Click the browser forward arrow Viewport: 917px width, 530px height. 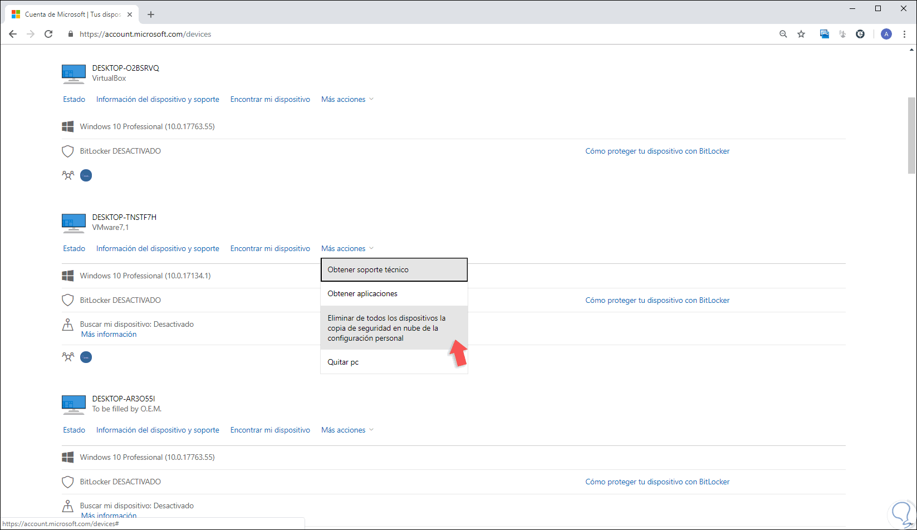pos(31,34)
